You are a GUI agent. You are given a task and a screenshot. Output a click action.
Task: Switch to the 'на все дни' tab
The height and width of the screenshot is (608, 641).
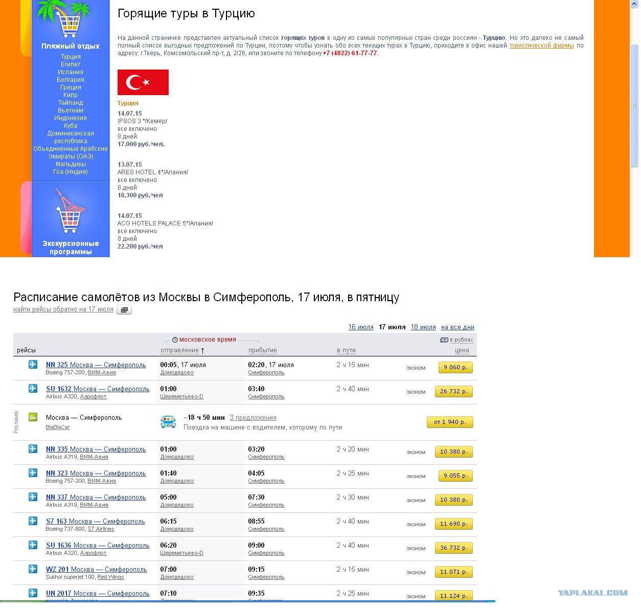[x=457, y=327]
